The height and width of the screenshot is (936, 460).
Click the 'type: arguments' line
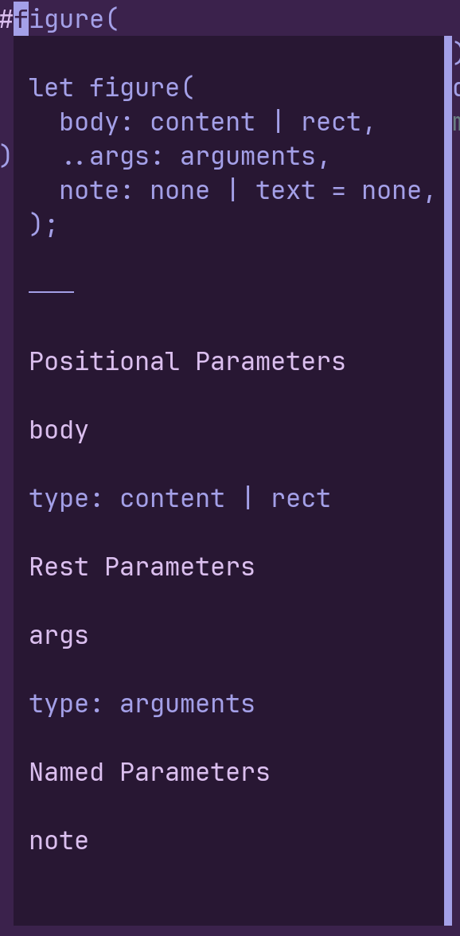(142, 704)
